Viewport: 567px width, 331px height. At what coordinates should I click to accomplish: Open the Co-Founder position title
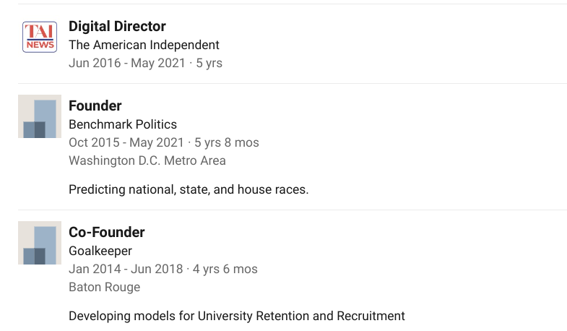(x=107, y=233)
